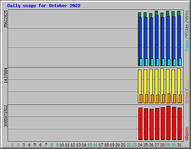Select the red KBytes bar for day 29
Image resolution: width=191 pixels, height=149 pixels.
[168, 123]
